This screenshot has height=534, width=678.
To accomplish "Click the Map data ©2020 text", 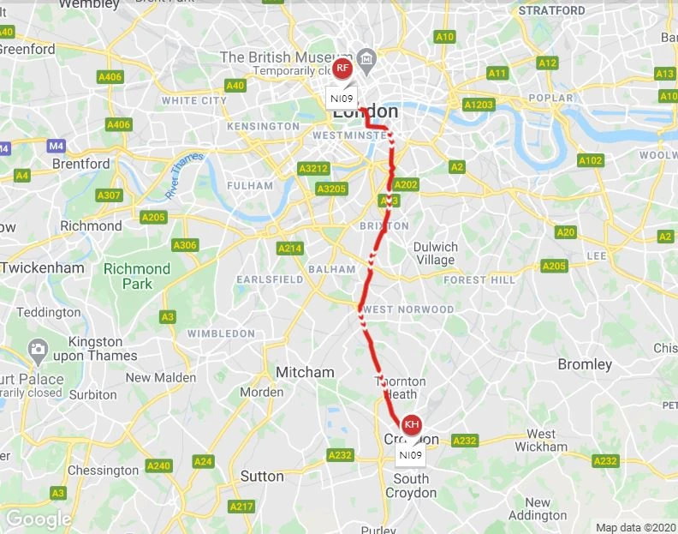I will [635, 527].
